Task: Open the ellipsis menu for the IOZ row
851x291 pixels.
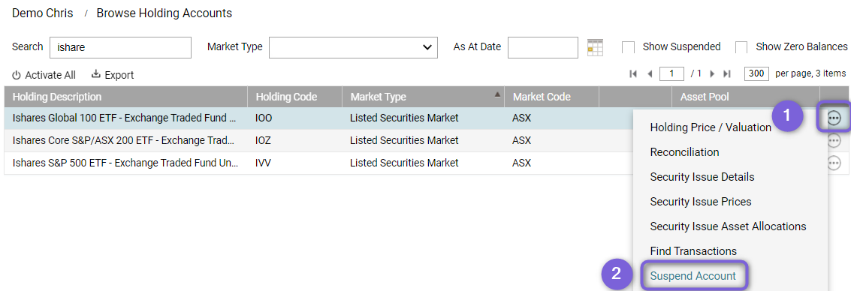Action: [834, 141]
